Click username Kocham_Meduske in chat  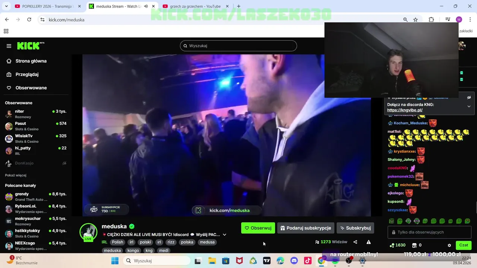410,123
